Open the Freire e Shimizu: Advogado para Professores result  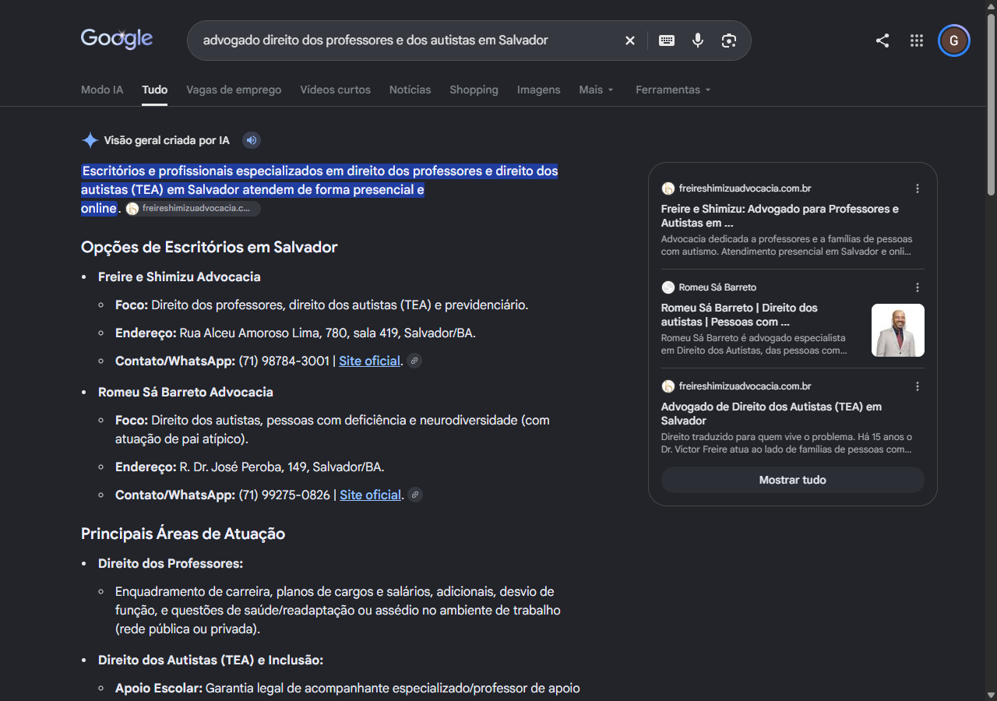tap(780, 216)
